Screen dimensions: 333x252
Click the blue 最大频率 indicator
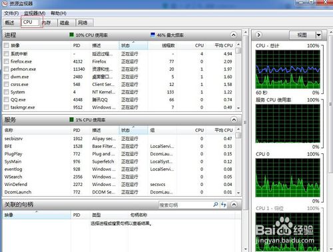click(153, 35)
